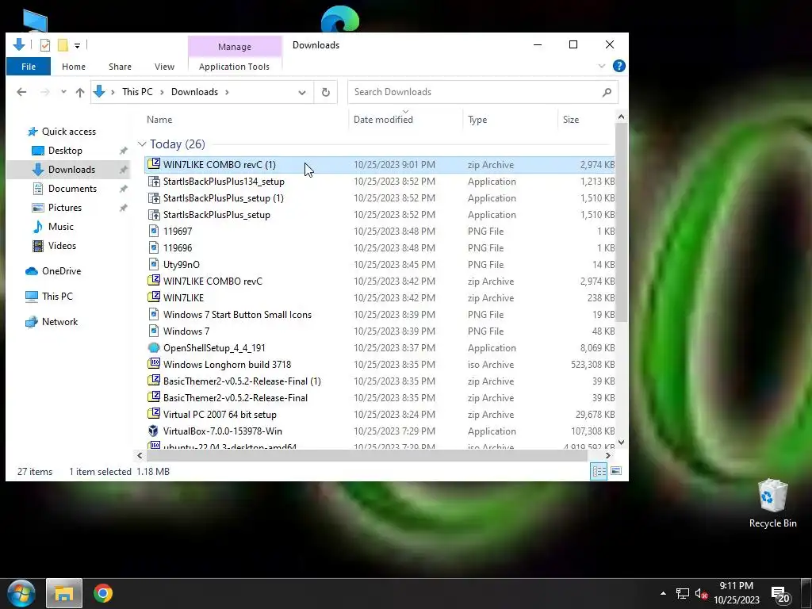Refresh the Downloads folder

click(326, 92)
